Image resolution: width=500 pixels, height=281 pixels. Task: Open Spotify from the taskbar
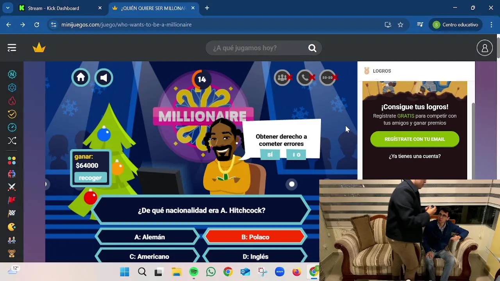click(x=194, y=272)
